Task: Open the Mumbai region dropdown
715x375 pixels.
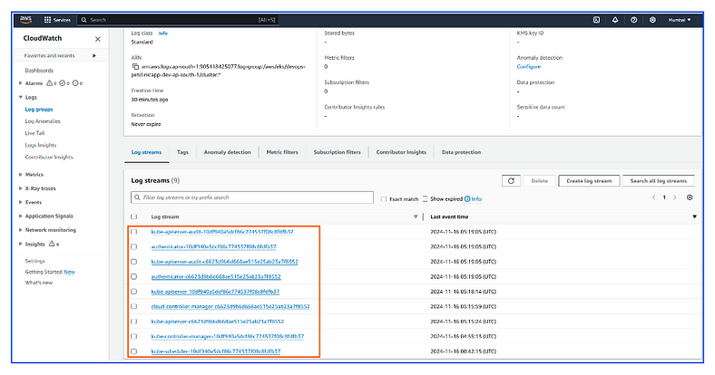Action: pos(680,20)
